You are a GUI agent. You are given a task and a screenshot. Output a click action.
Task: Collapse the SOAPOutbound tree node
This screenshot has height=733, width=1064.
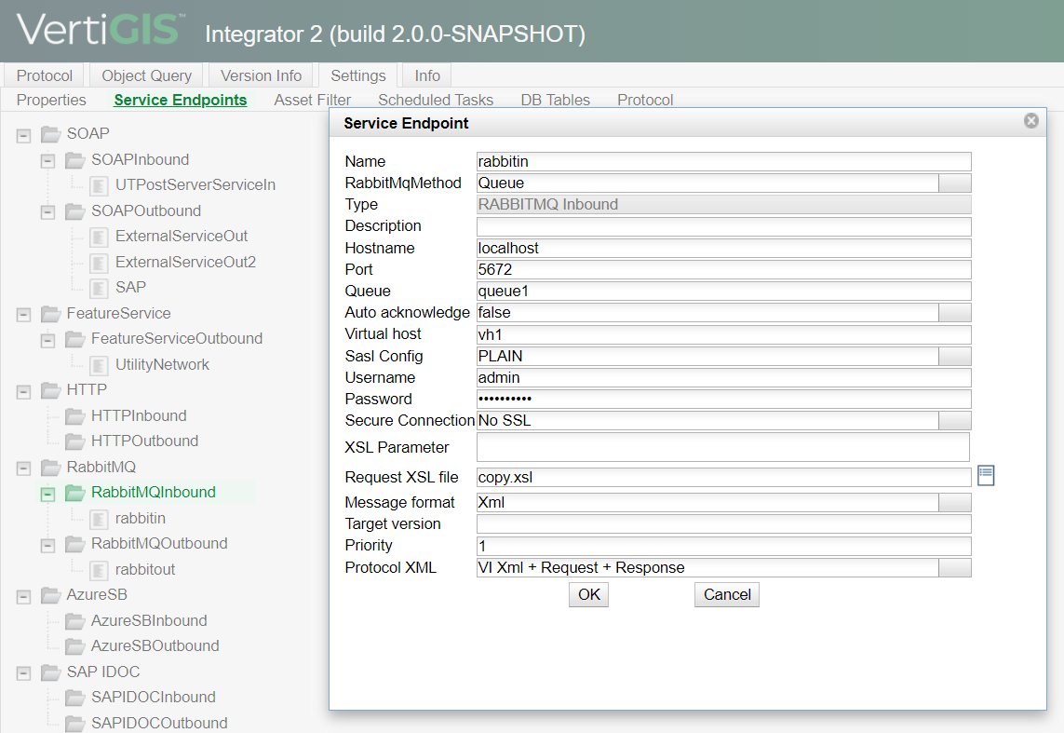coord(47,212)
